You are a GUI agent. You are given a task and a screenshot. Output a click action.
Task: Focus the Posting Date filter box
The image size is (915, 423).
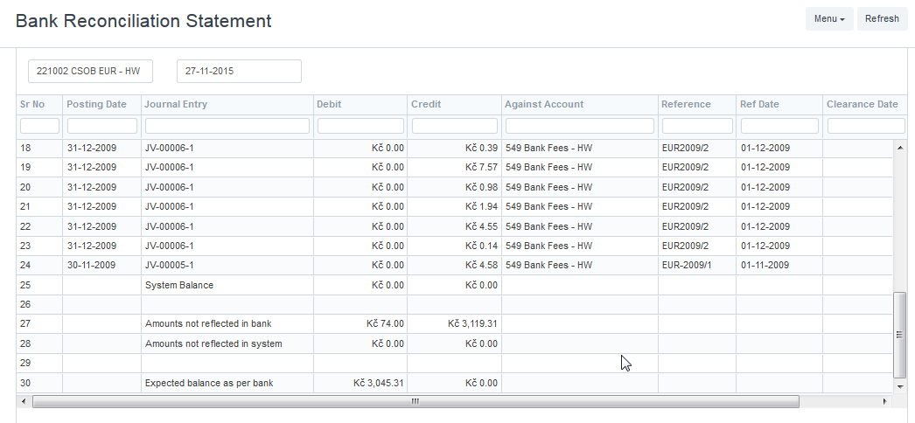[102, 126]
